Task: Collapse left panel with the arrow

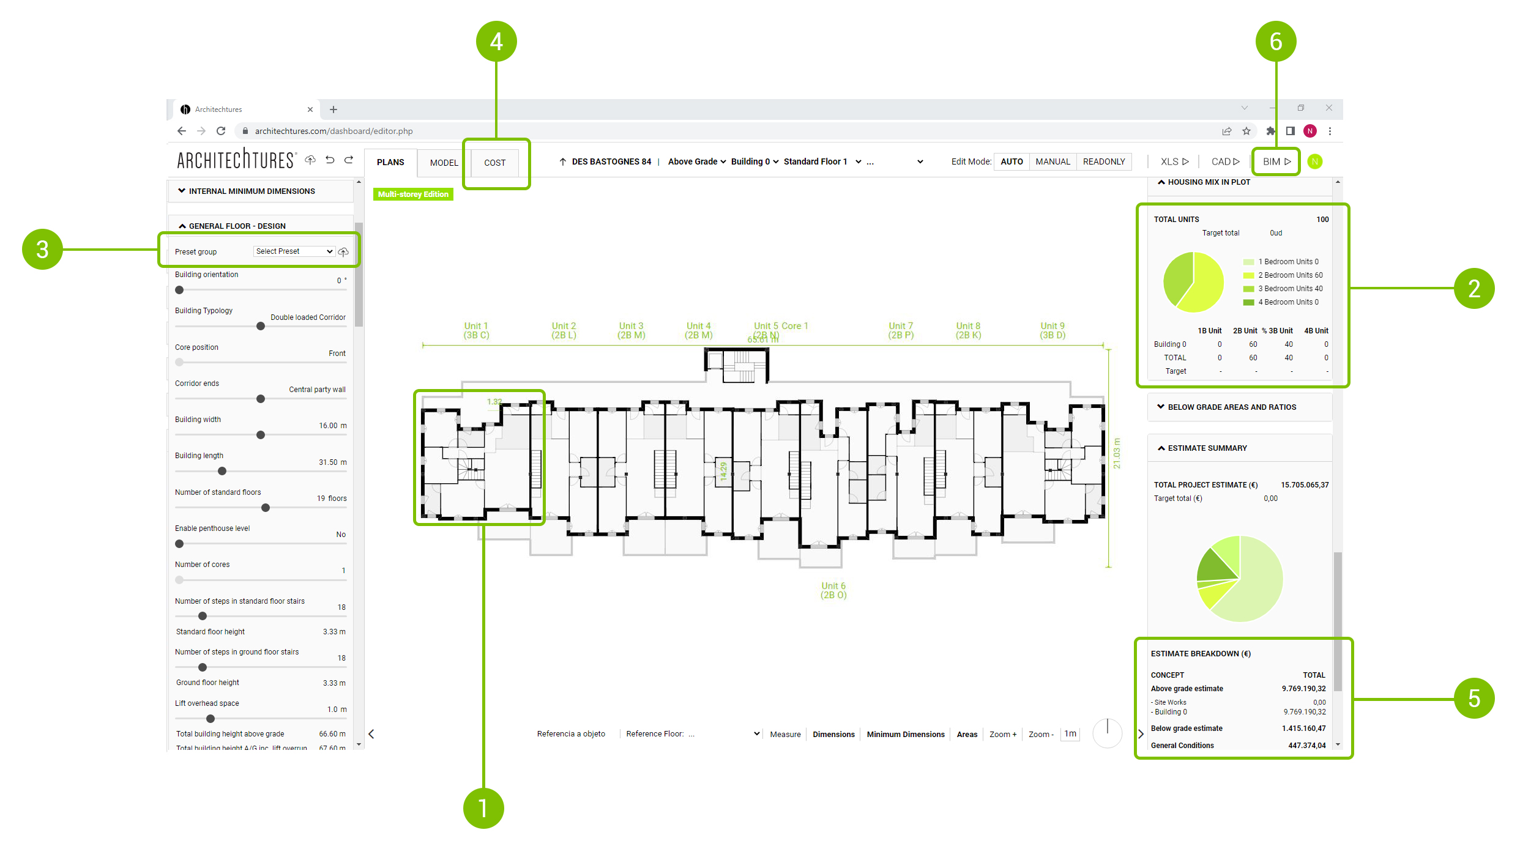Action: (x=371, y=734)
